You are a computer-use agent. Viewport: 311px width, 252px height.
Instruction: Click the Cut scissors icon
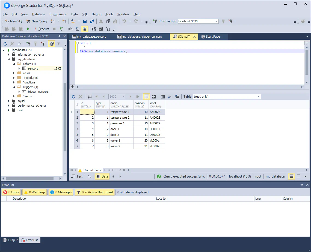coord(101,21)
